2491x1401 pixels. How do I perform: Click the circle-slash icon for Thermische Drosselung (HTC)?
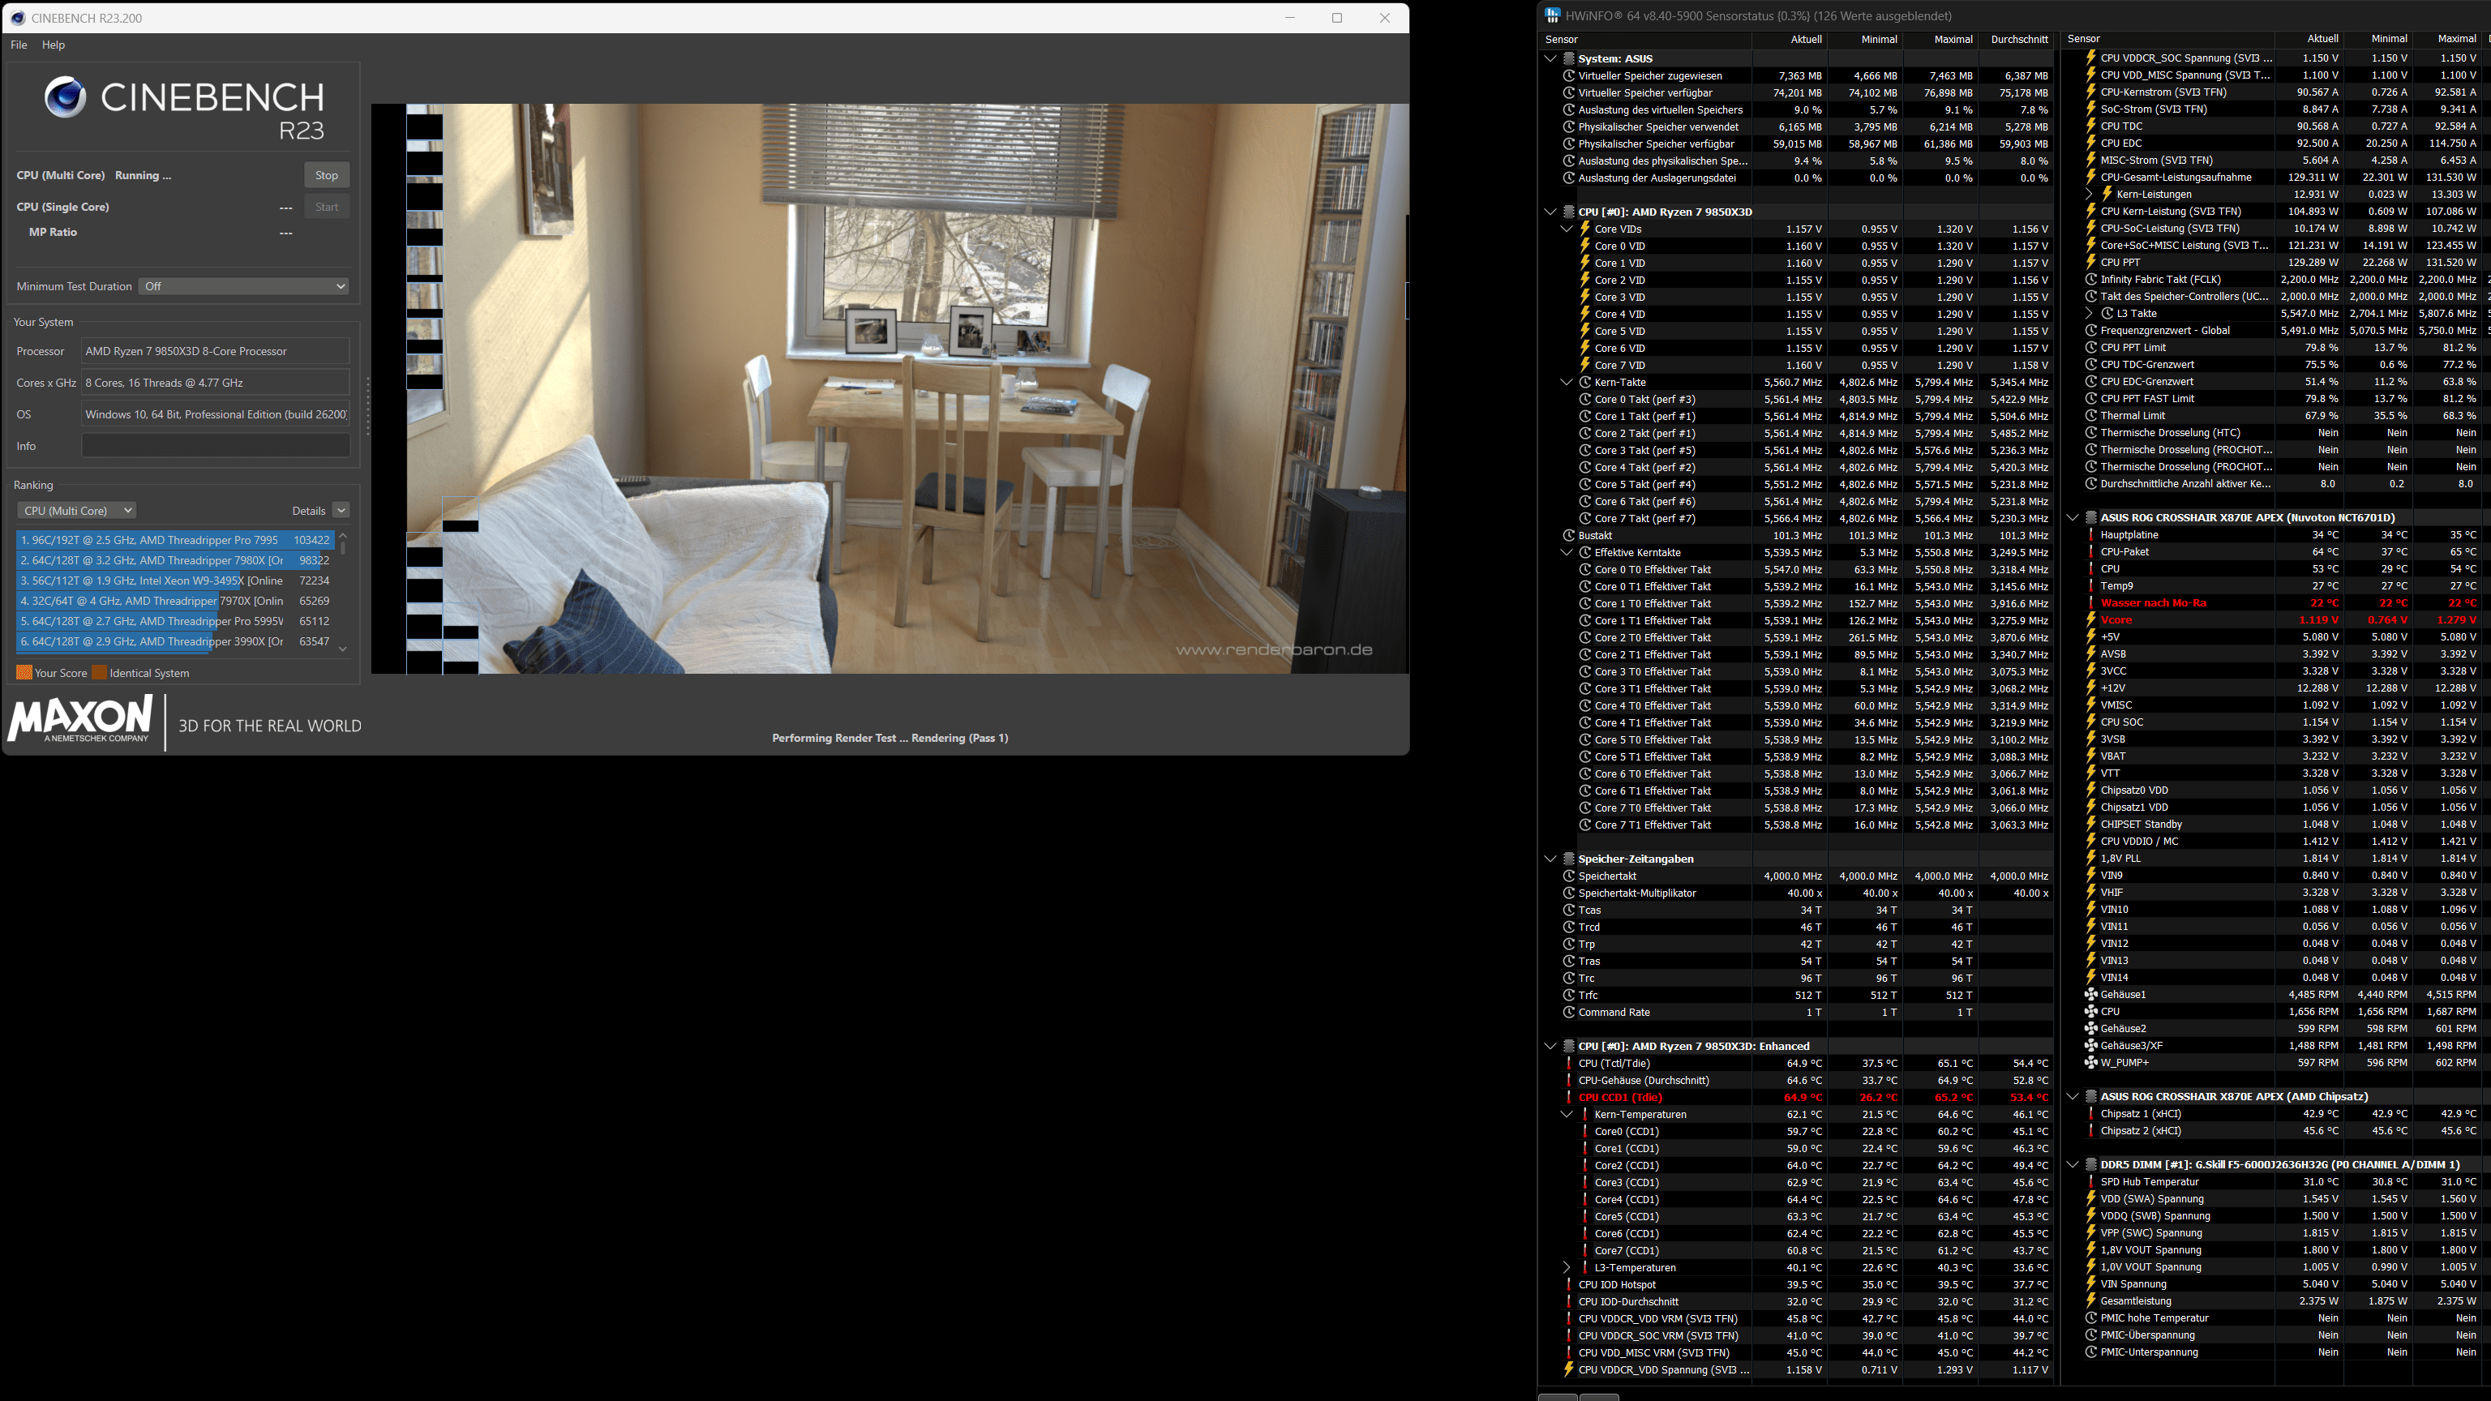pos(2090,433)
